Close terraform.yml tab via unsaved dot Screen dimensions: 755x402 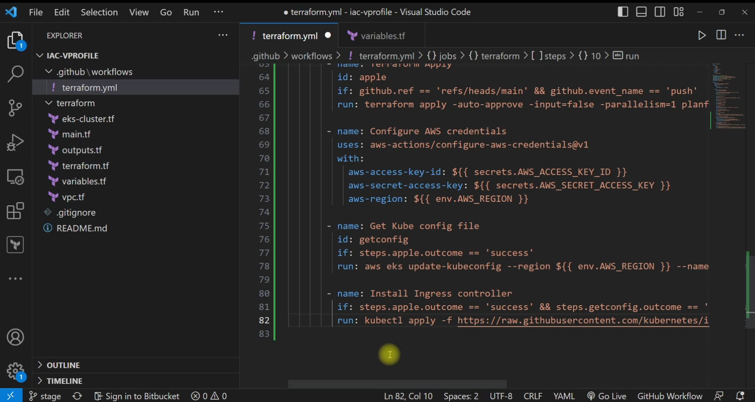(x=328, y=36)
